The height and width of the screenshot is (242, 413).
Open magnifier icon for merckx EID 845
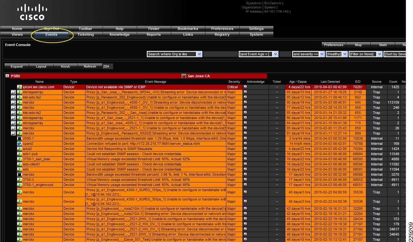point(13,102)
